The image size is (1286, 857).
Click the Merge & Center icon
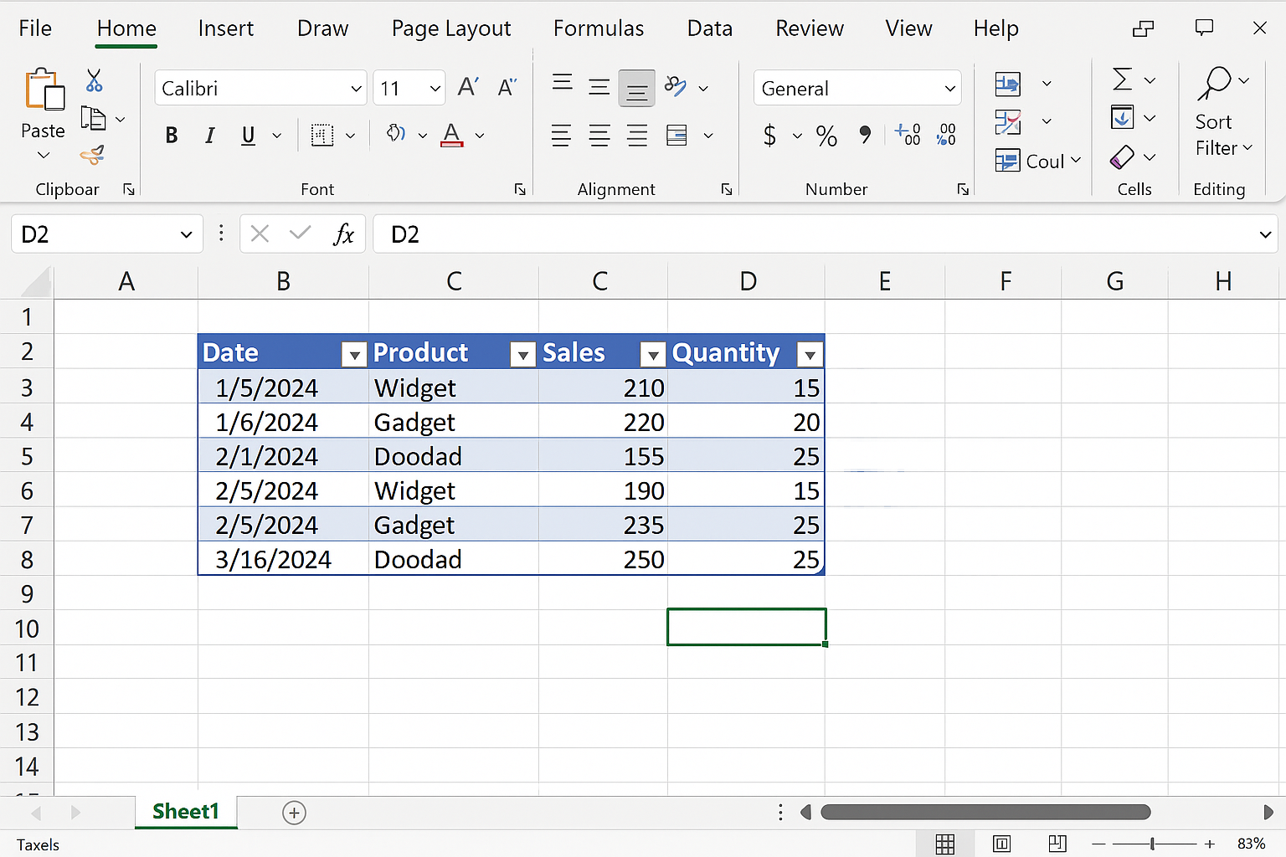coord(676,135)
